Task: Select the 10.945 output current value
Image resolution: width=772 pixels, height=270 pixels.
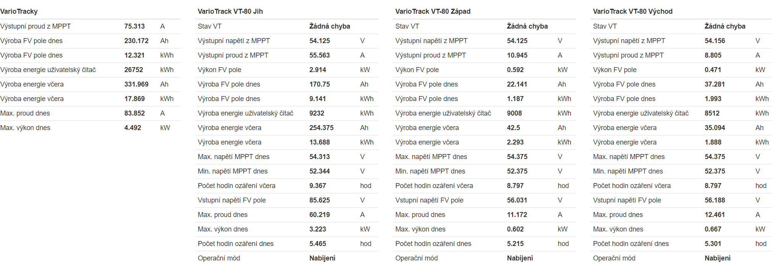Action: click(517, 55)
